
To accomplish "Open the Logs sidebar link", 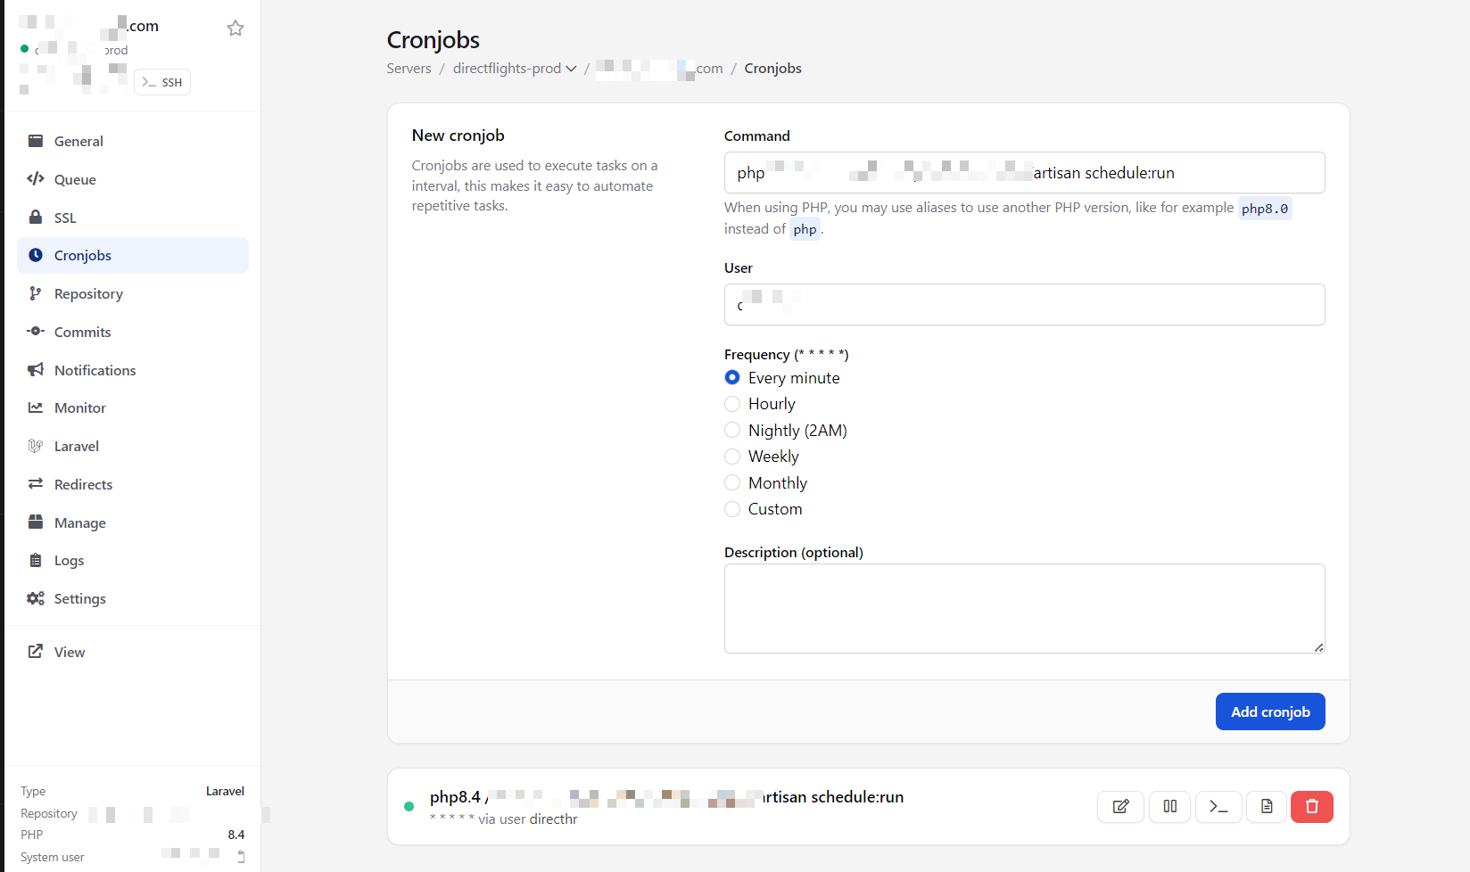I will click(x=133, y=560).
